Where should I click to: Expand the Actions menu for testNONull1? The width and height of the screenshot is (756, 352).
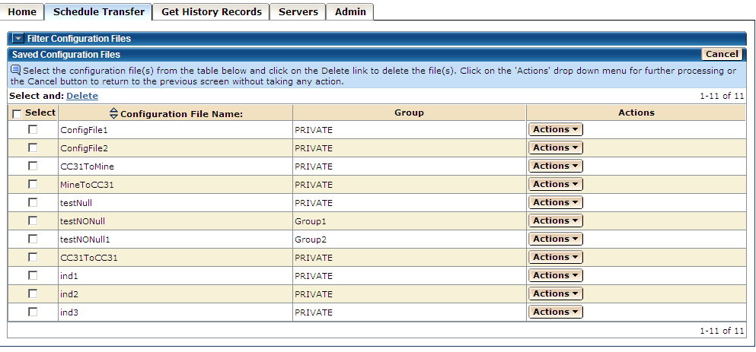555,239
